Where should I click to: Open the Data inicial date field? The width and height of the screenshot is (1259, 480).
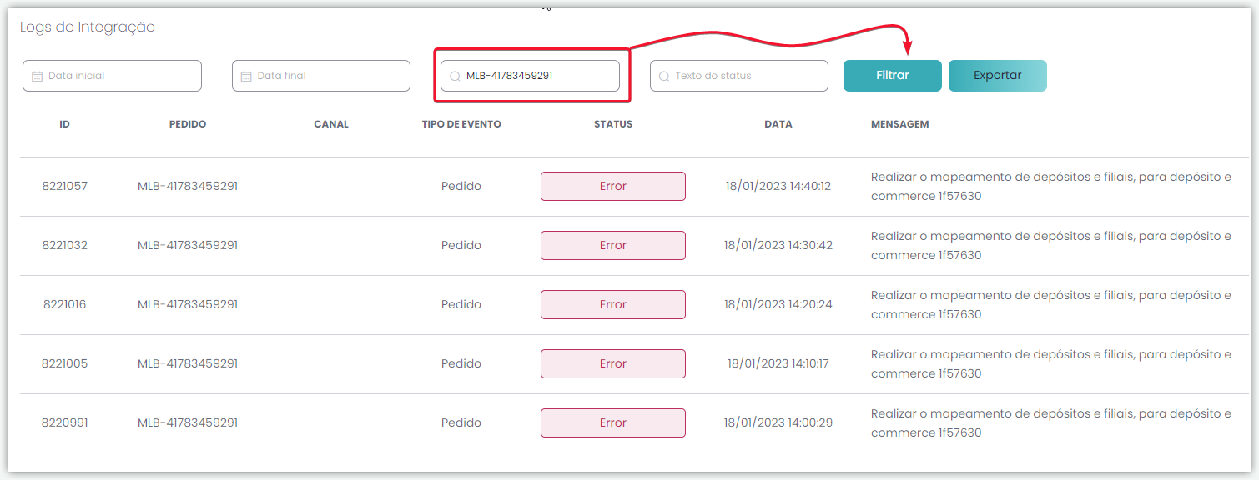112,76
